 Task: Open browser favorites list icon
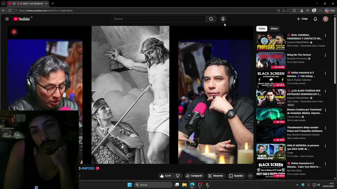tap(308, 10)
